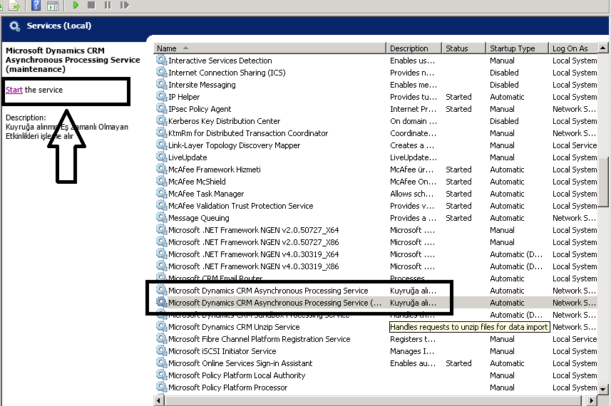
Task: Click the horizontal scrollbar left arrow
Action: coord(158,400)
